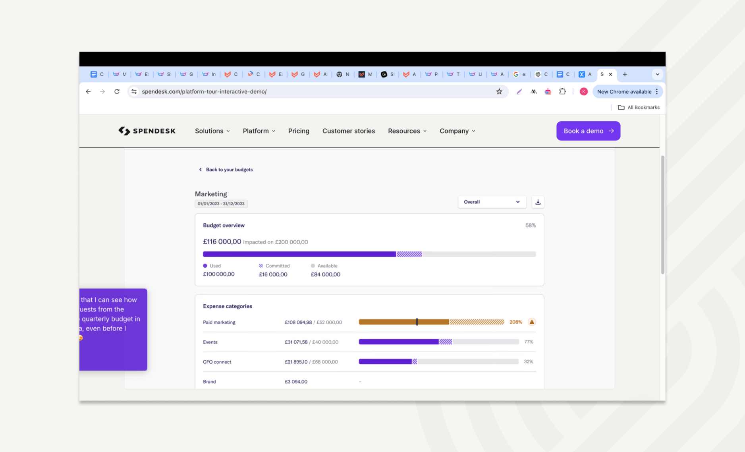Click the Committed £16 000,00 value

coord(273,274)
